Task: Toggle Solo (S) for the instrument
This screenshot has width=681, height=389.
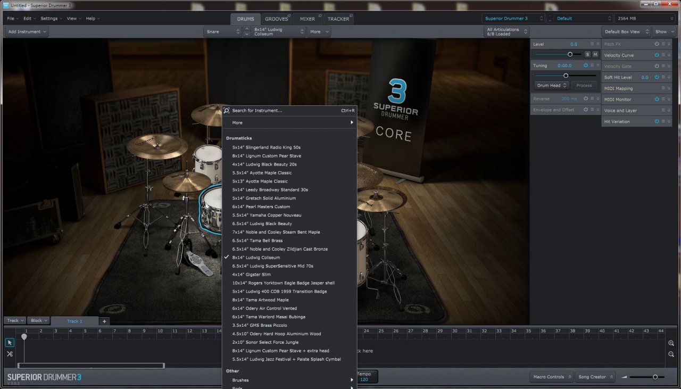Action: click(587, 54)
